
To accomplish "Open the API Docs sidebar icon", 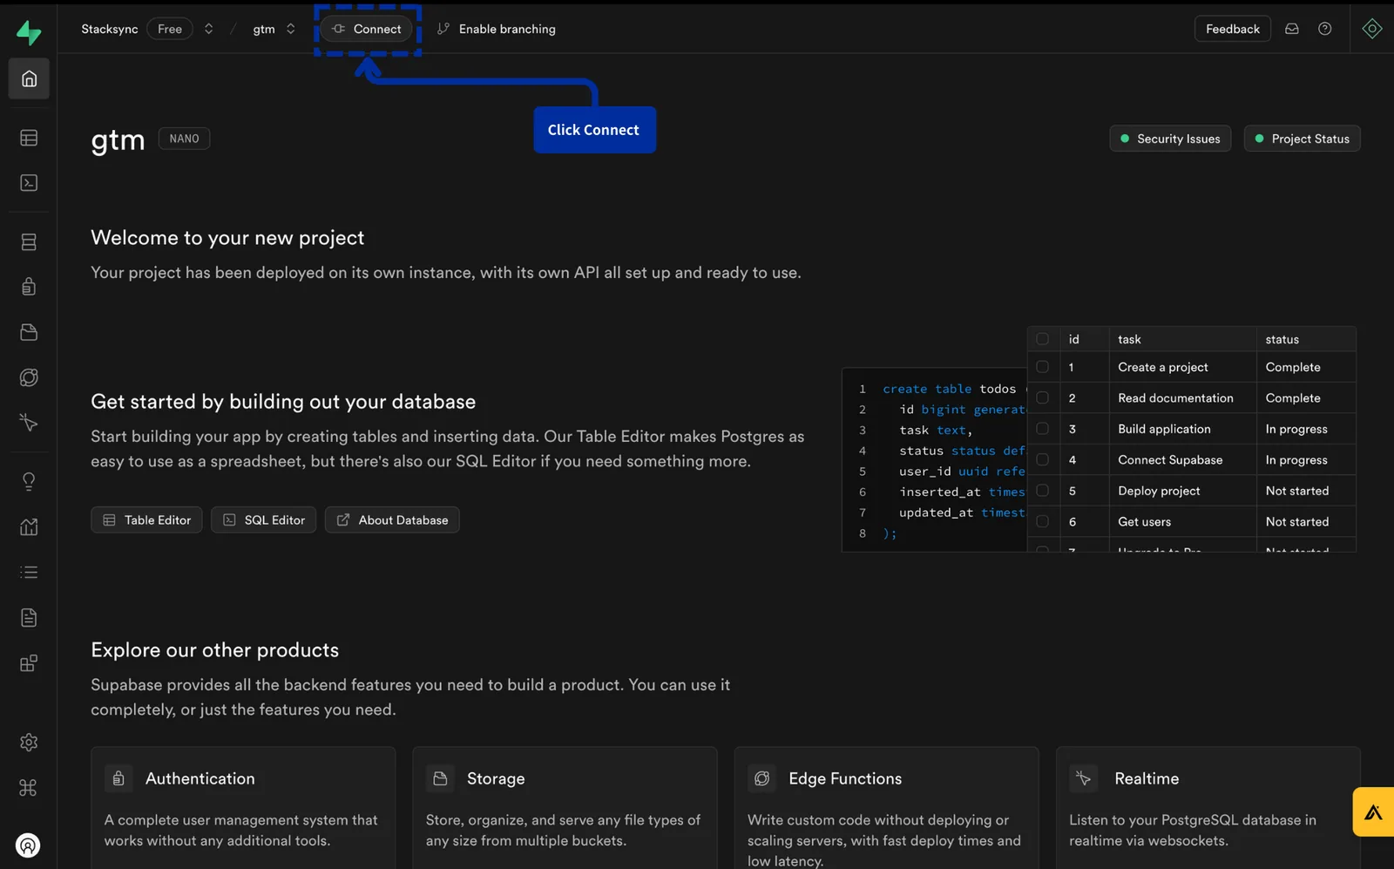I will tap(29, 618).
